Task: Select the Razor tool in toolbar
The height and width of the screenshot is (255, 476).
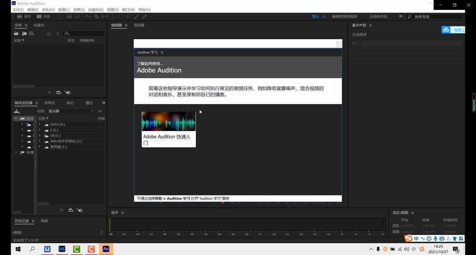Action: 96,16
